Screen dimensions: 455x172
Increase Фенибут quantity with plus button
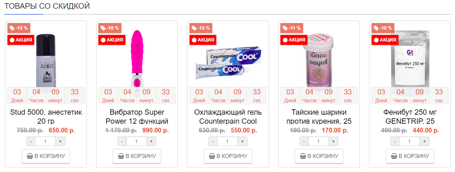click(x=424, y=141)
